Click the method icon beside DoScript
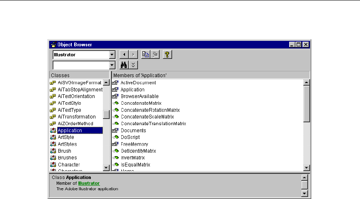 (x=116, y=137)
